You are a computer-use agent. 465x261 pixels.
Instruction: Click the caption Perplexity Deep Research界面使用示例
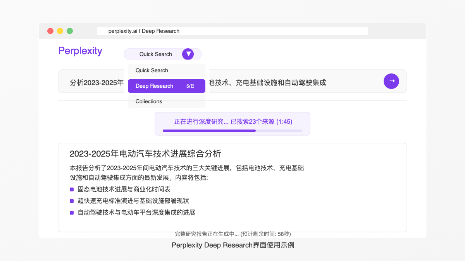click(233, 245)
